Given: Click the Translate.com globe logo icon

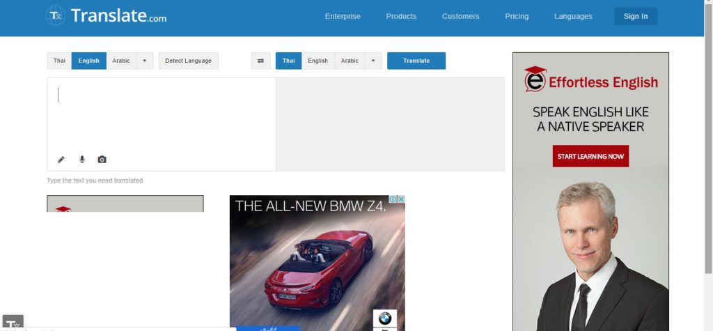Looking at the screenshot, I should 56,15.
